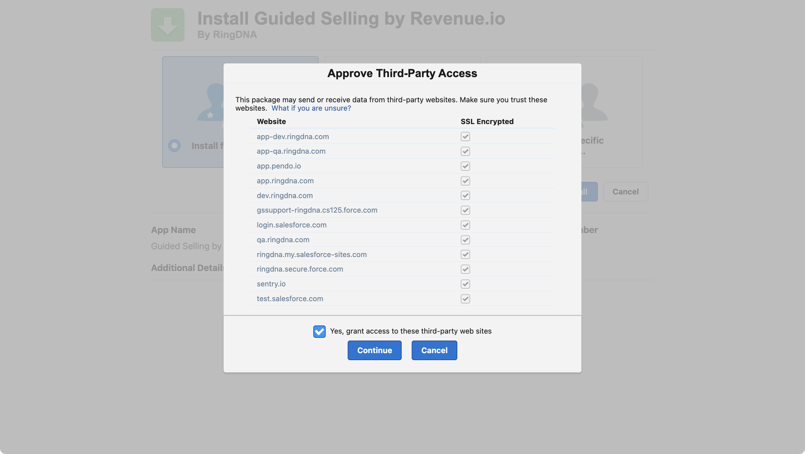Toggle the SSL checkbox for app-qa.ringdna.com

[465, 151]
